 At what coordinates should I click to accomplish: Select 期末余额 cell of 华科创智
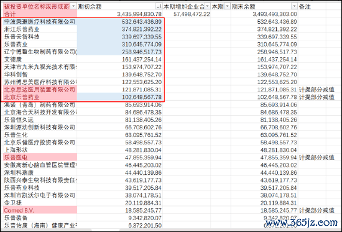click(x=264, y=75)
